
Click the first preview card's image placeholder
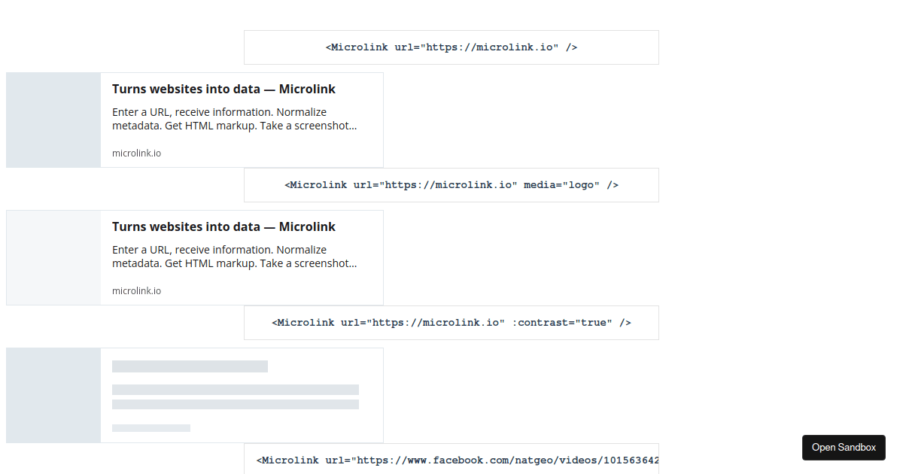point(53,120)
